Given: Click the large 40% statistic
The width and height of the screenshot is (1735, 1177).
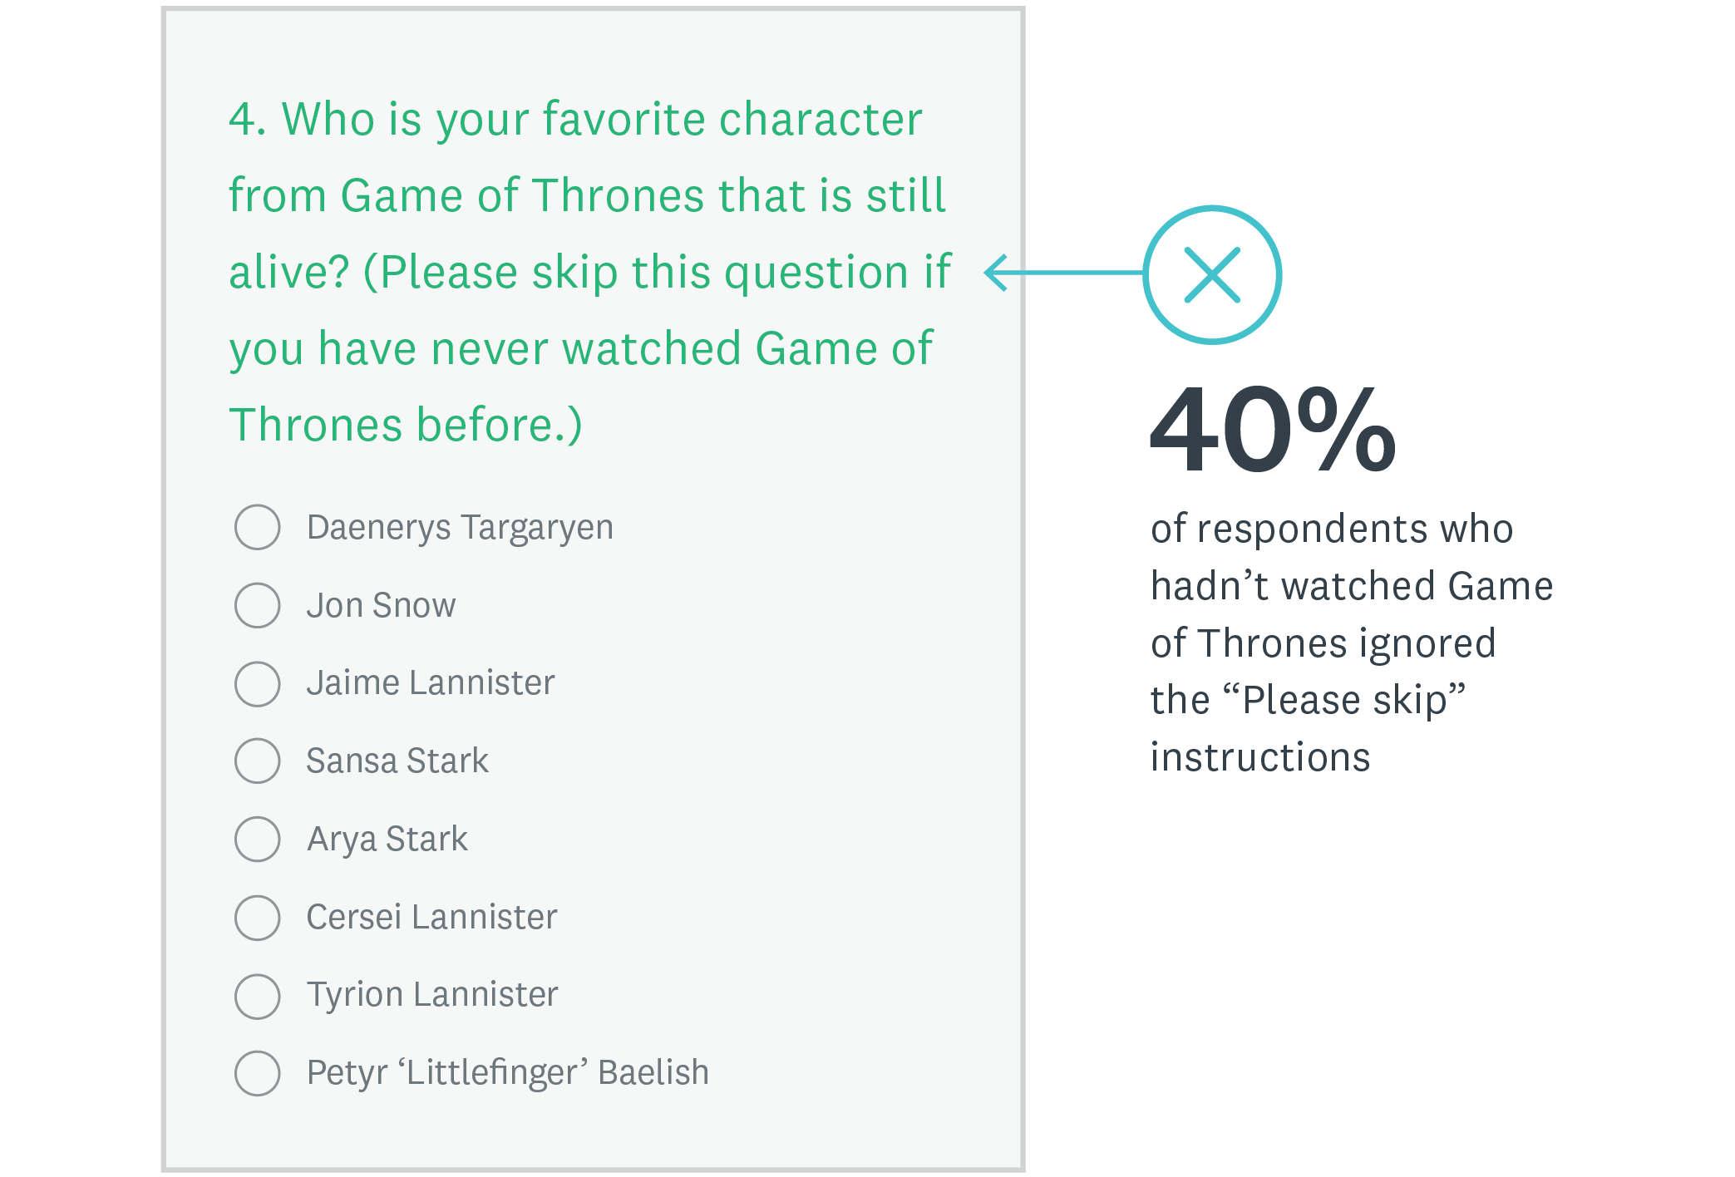Looking at the screenshot, I should point(1272,429).
